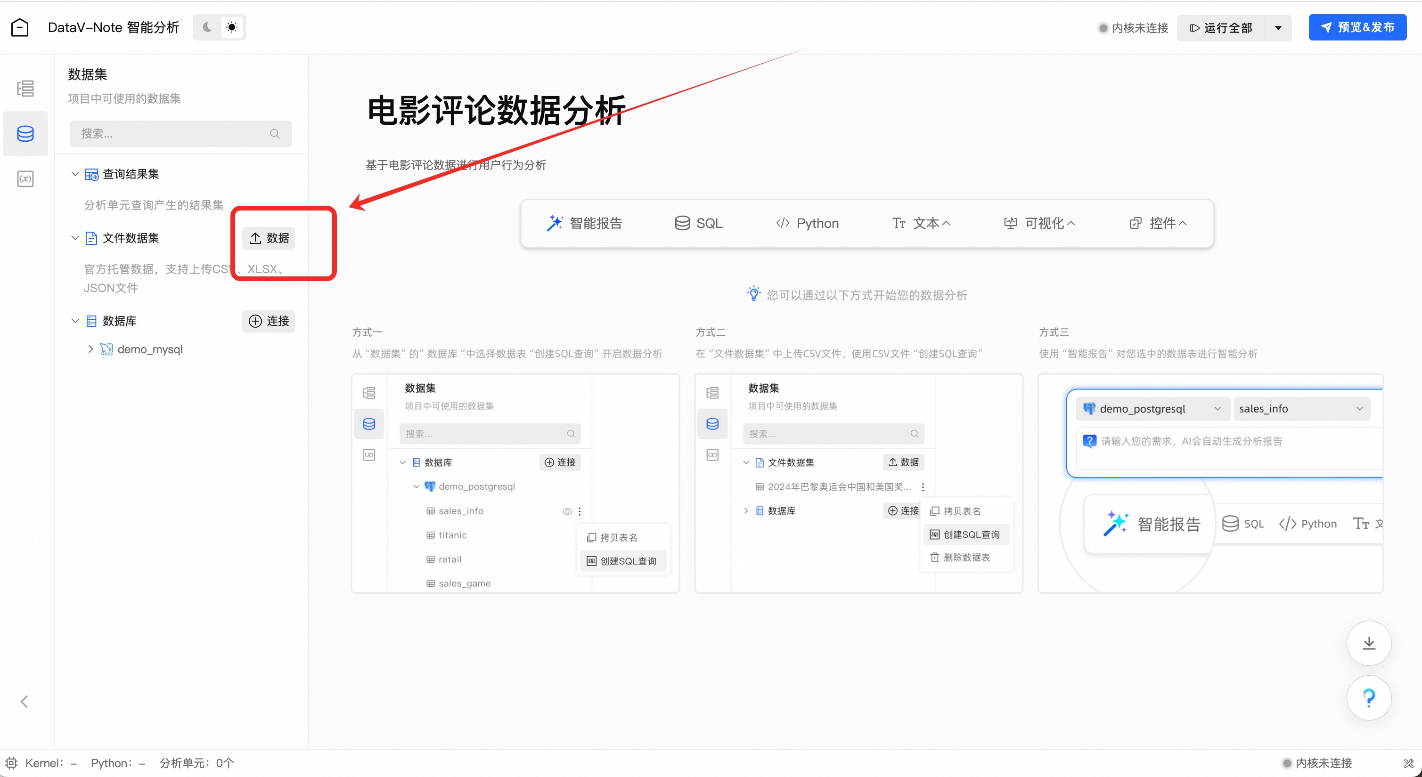The width and height of the screenshot is (1422, 777).
Task: Select the dataset database sidebar icon
Action: click(25, 134)
